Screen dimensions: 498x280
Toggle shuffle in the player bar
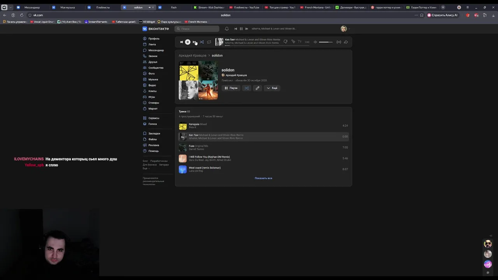(x=202, y=42)
